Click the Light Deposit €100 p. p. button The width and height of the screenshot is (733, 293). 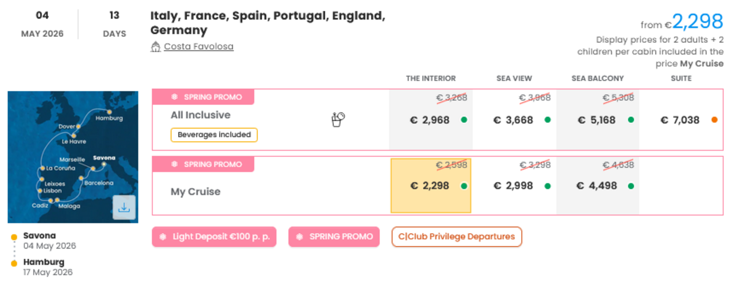pyautogui.click(x=214, y=237)
